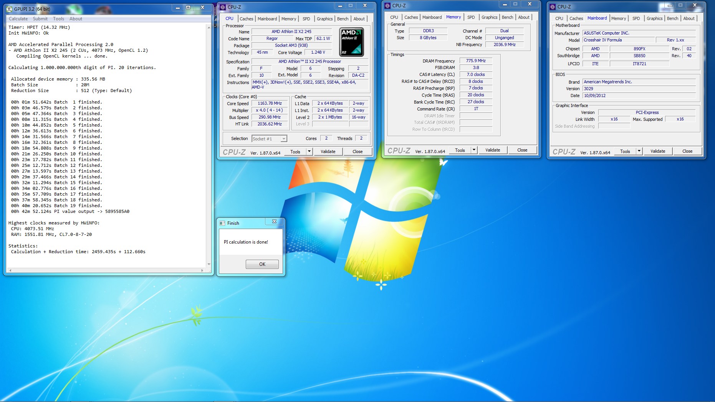Switch to Graphics tab in first CPU-Z window
Screen dimensions: 715x402
tap(325, 19)
